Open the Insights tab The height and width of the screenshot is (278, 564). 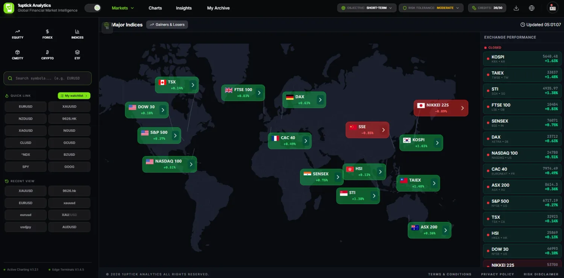tap(184, 8)
